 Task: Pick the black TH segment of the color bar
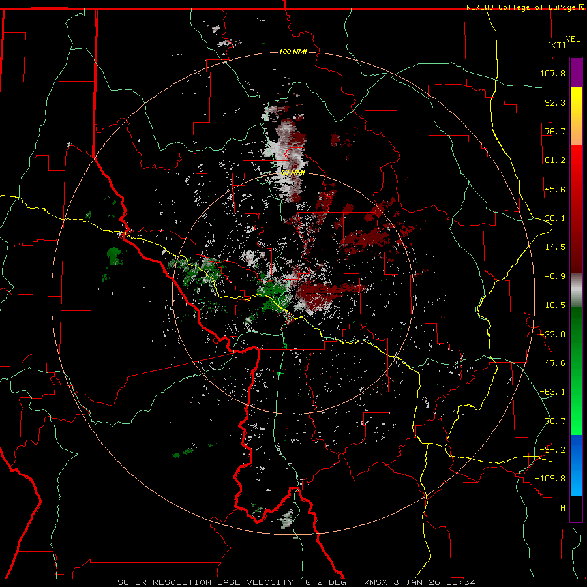point(576,508)
